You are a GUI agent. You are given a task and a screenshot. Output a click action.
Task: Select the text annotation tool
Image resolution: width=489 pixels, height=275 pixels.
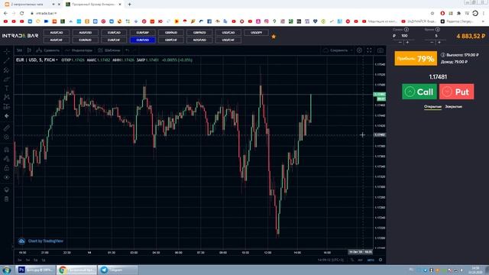(7, 89)
